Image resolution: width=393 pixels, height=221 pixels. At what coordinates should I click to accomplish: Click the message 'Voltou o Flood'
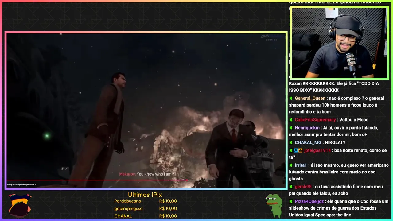354,120
